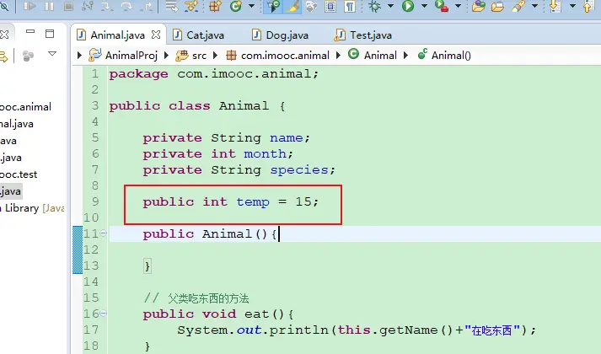
Task: Click src in the breadcrumb
Action: [199, 56]
